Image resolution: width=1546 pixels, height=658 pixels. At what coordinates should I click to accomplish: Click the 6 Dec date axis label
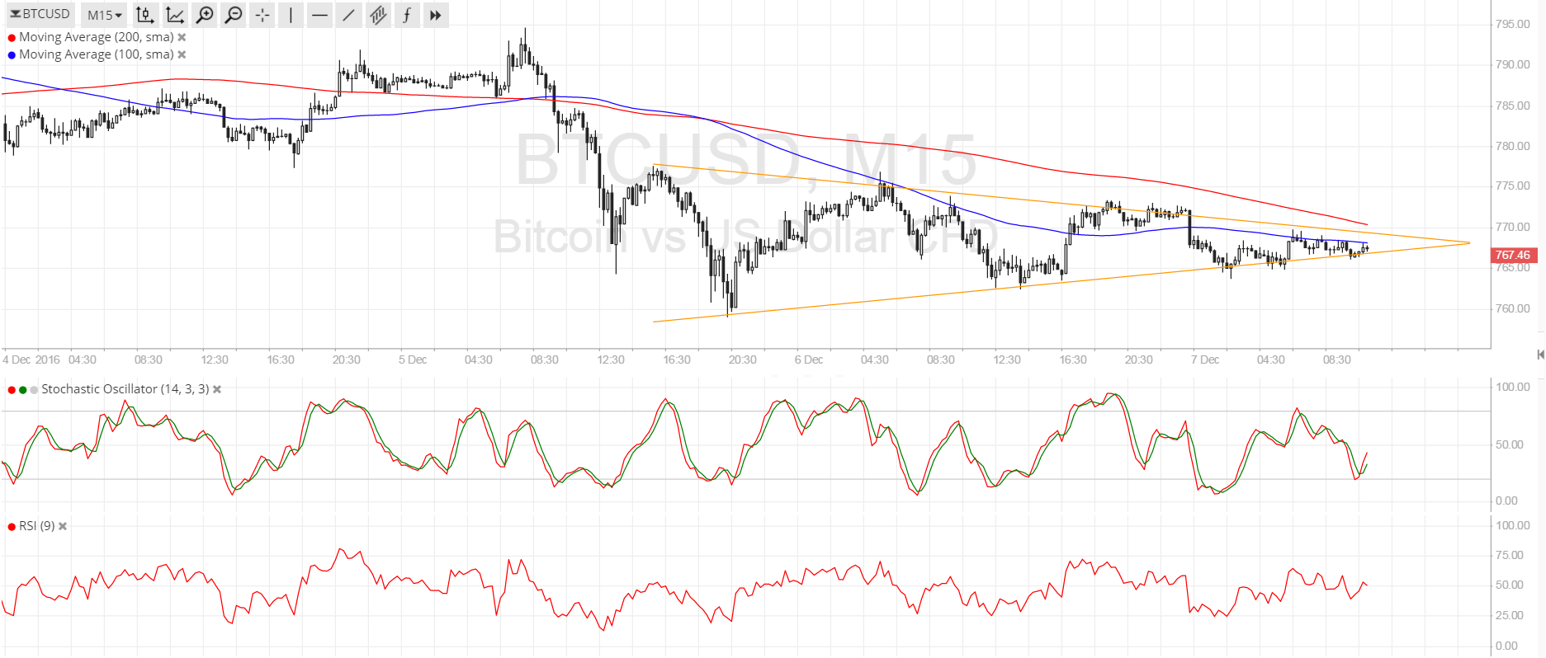tap(809, 360)
